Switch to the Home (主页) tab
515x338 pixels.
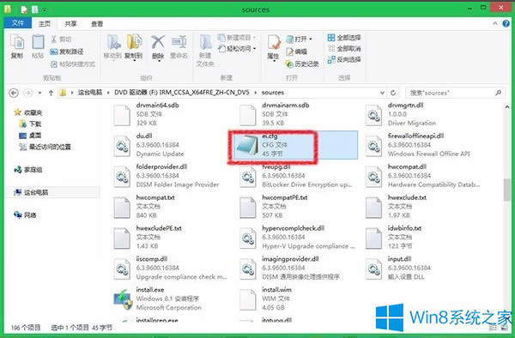click(x=45, y=24)
